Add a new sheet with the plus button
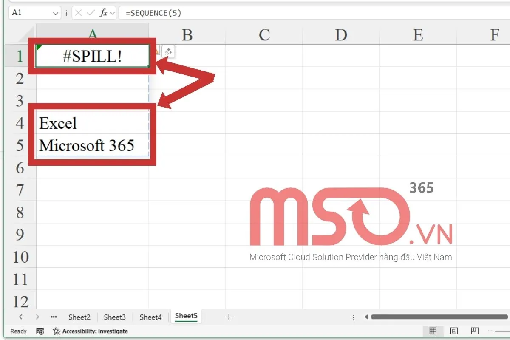 click(229, 317)
